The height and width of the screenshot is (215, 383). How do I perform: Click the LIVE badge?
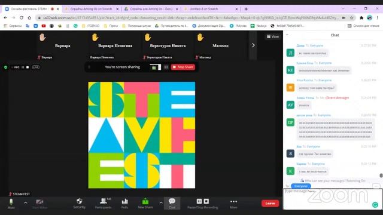[x=36, y=67]
